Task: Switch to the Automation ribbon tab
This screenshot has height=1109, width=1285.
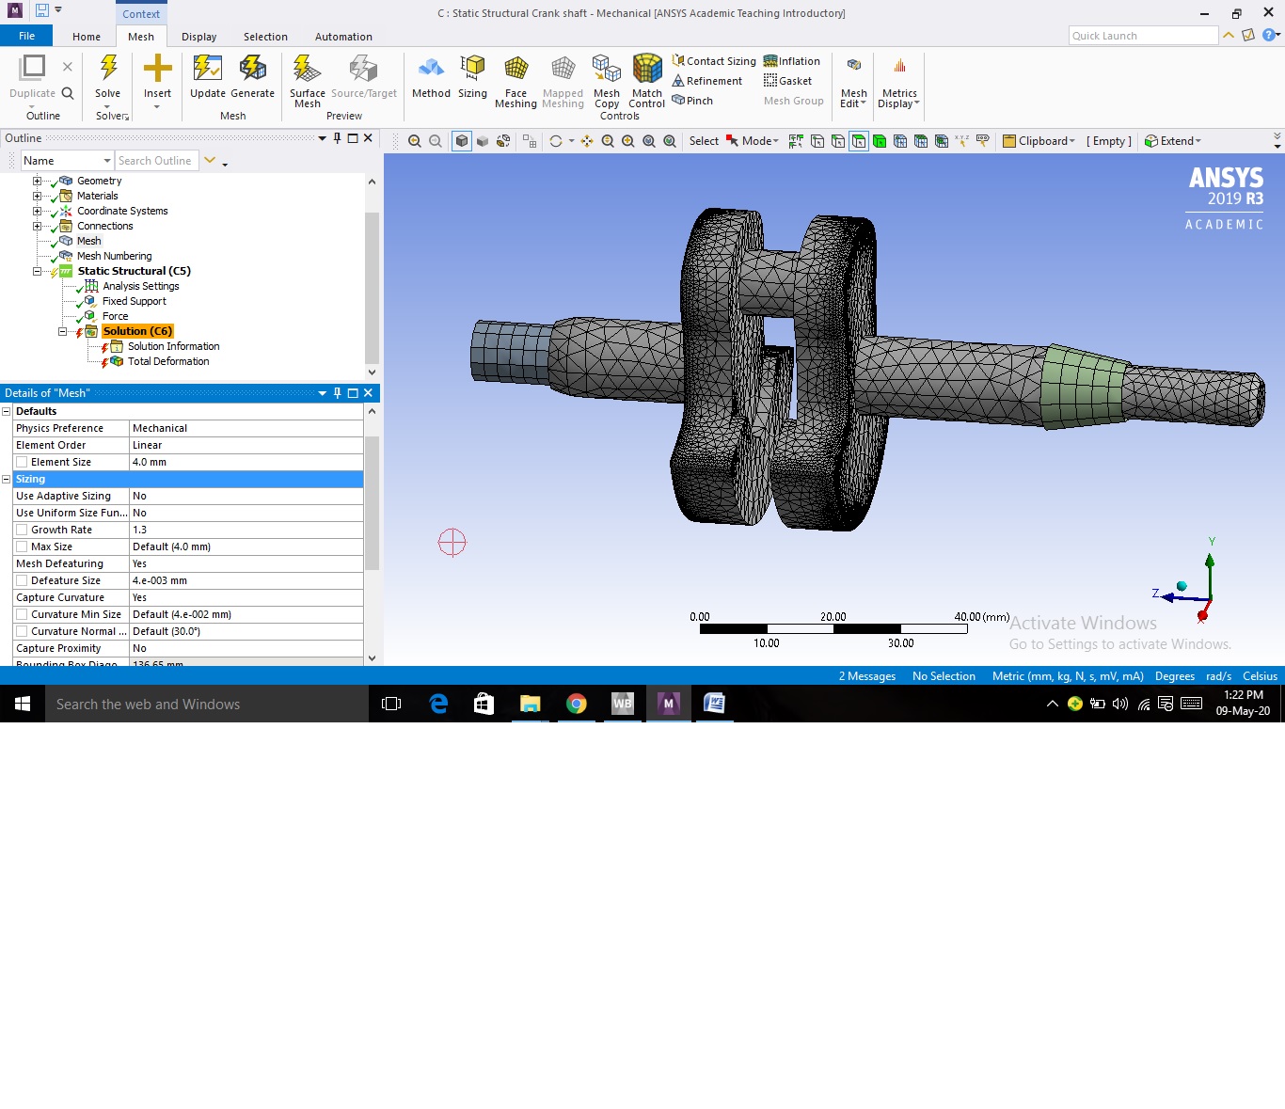Action: [343, 37]
